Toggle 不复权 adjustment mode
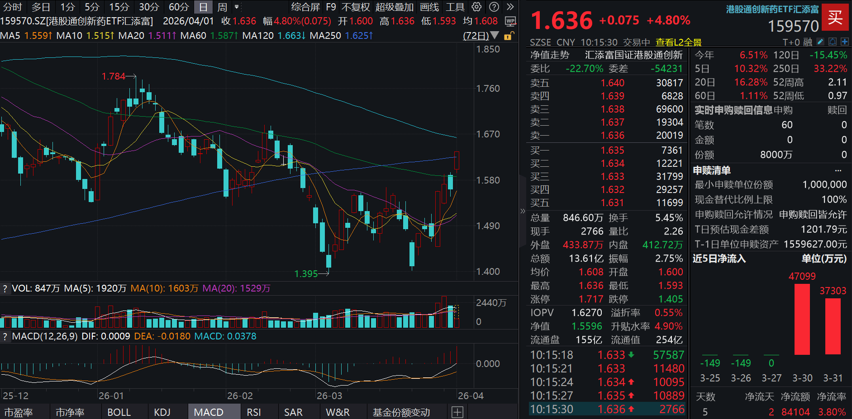Viewport: 852px width, 419px height. coord(355,7)
